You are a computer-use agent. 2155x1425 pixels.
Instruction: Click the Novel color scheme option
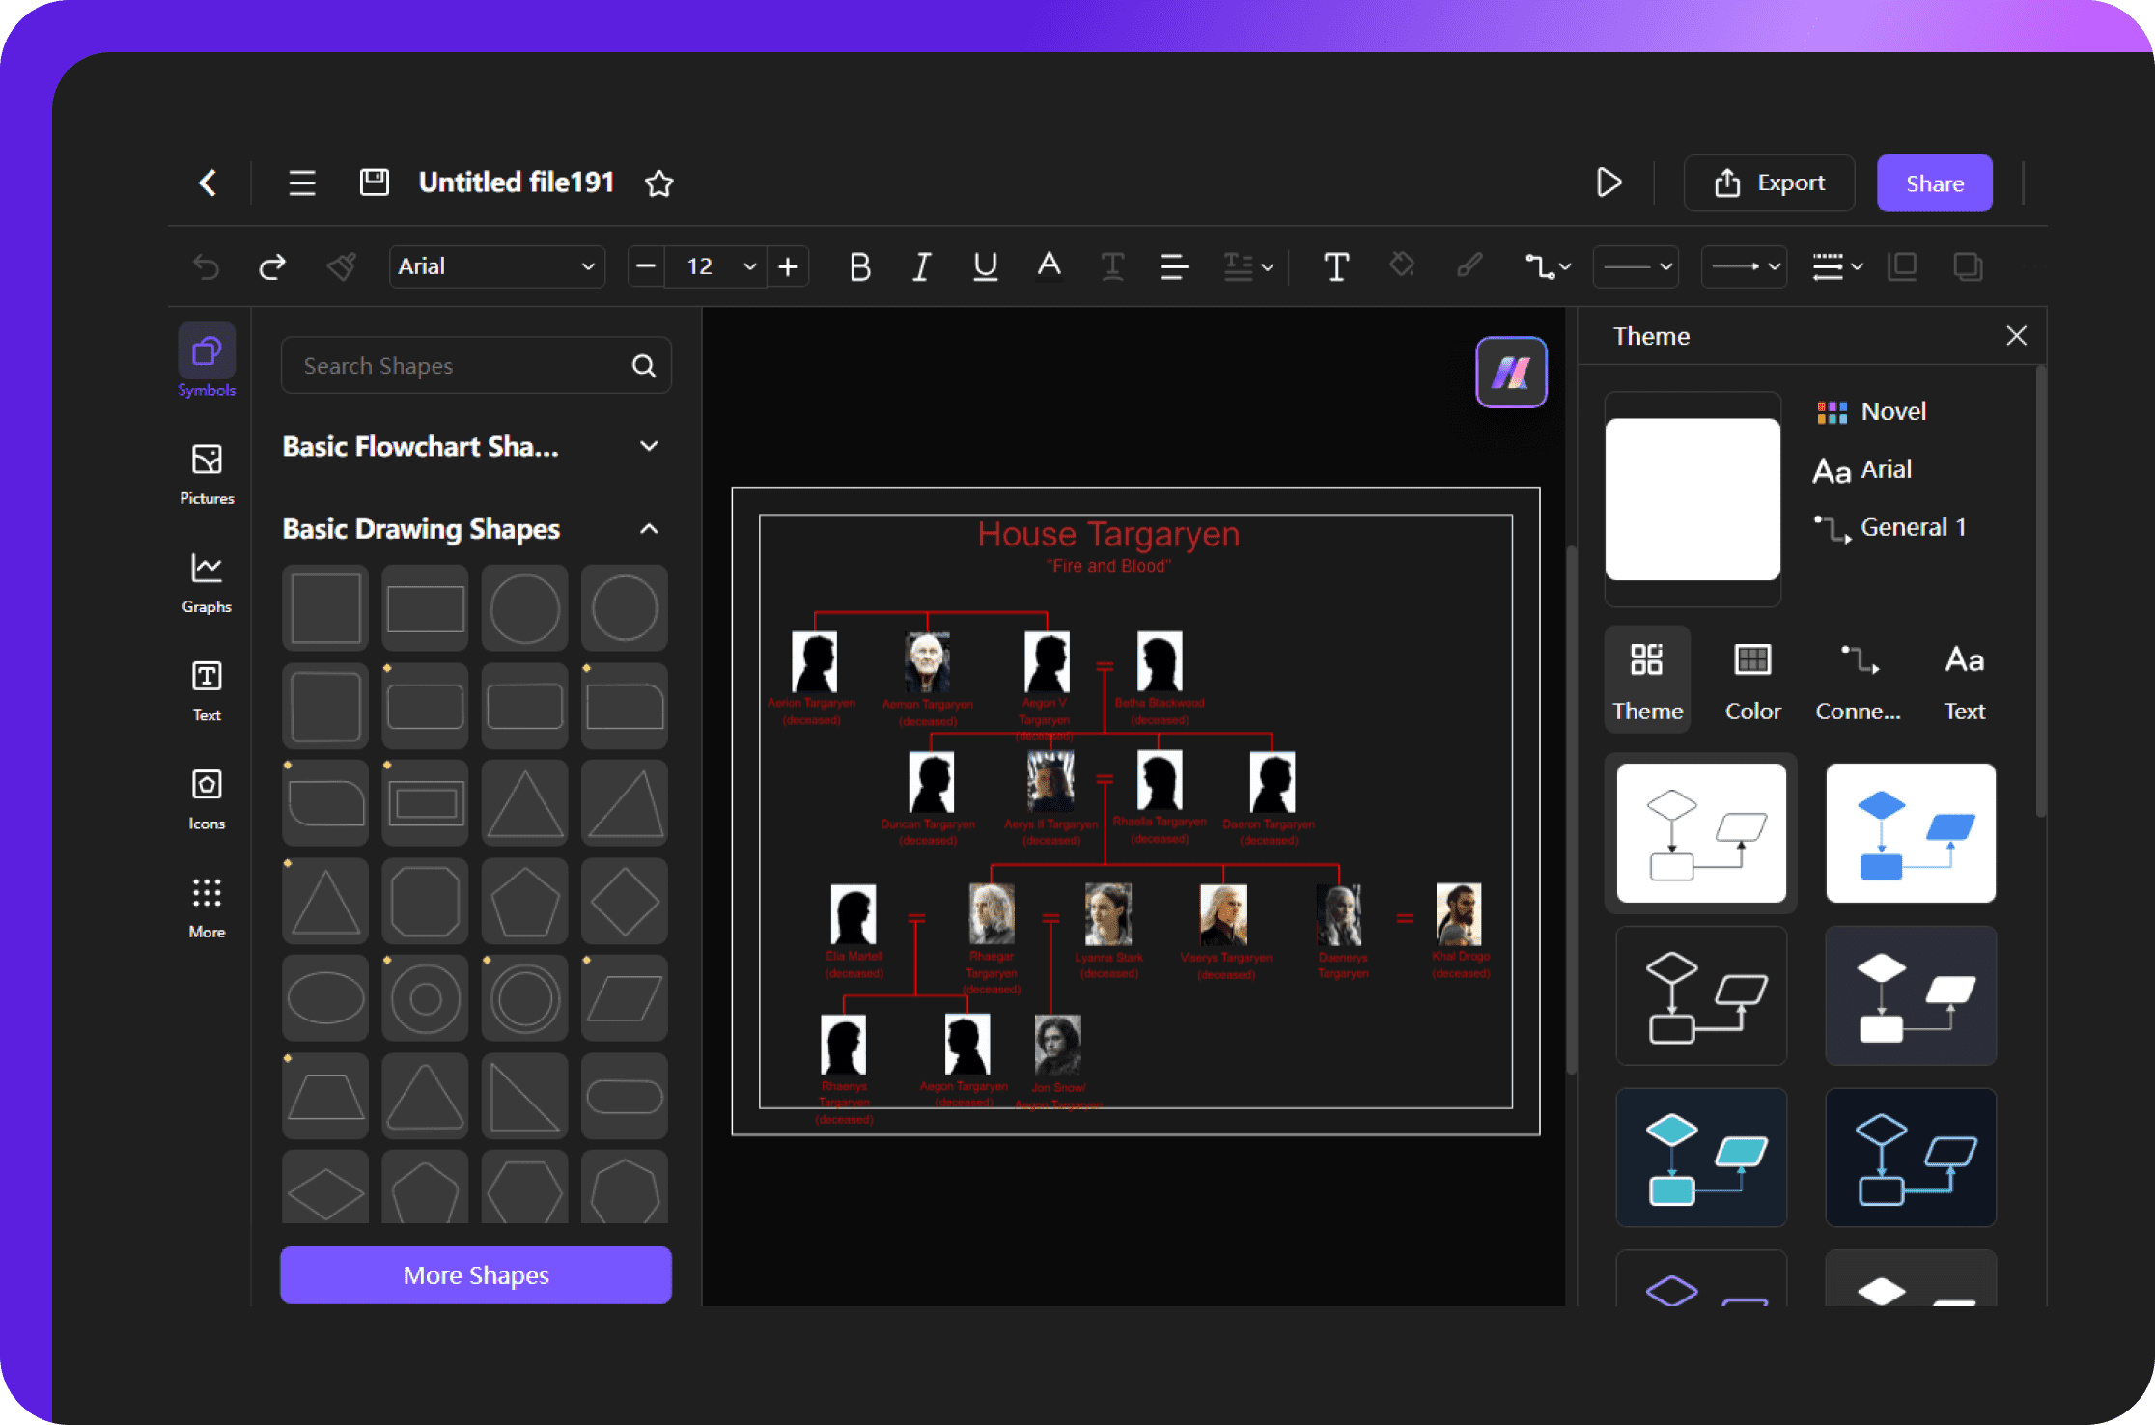click(1871, 412)
